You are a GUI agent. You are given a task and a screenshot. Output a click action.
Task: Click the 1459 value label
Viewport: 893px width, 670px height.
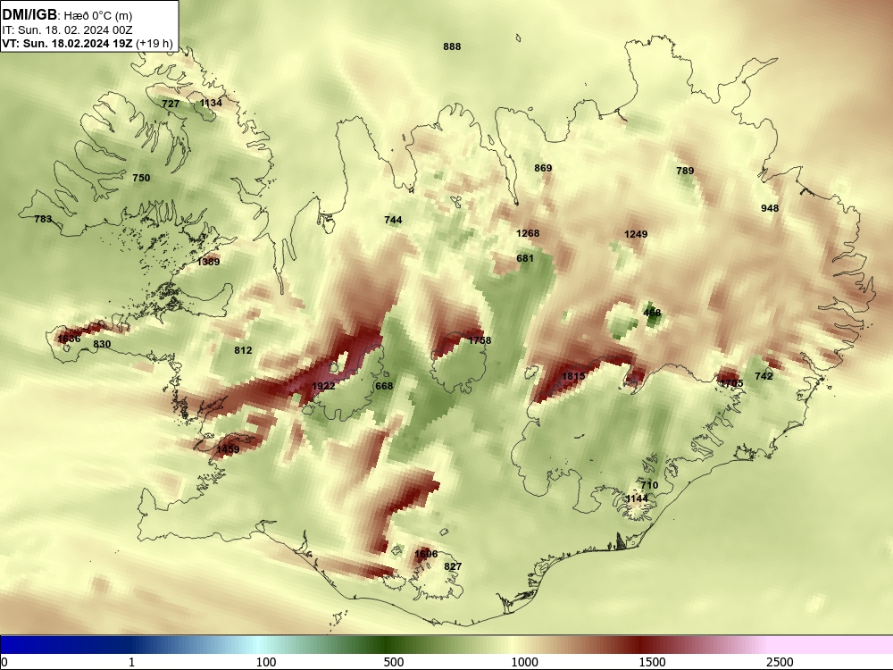[228, 449]
